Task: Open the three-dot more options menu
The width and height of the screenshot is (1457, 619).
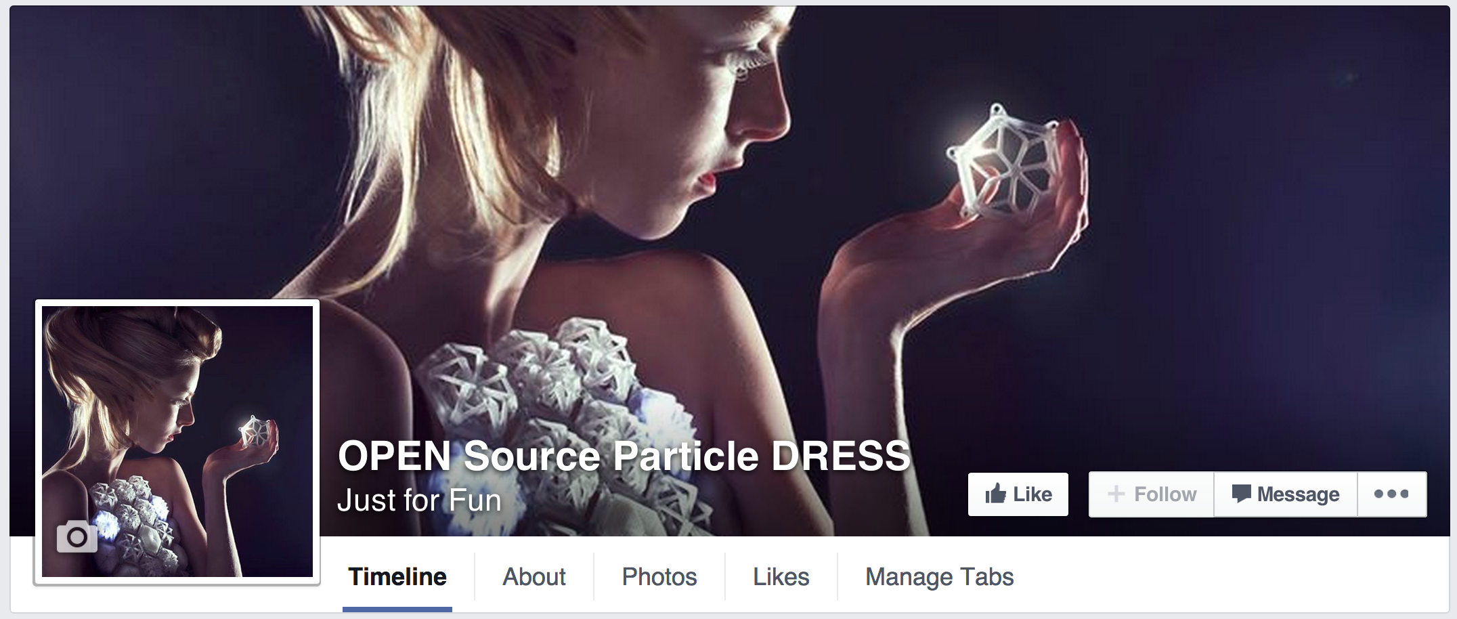Action: tap(1391, 494)
